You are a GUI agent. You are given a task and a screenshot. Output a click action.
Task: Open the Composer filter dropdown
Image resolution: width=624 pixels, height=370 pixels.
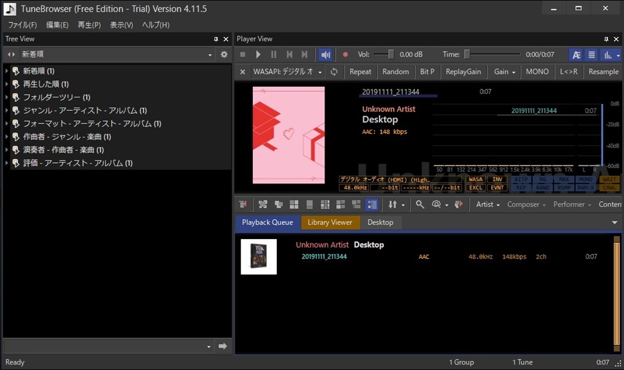point(526,204)
